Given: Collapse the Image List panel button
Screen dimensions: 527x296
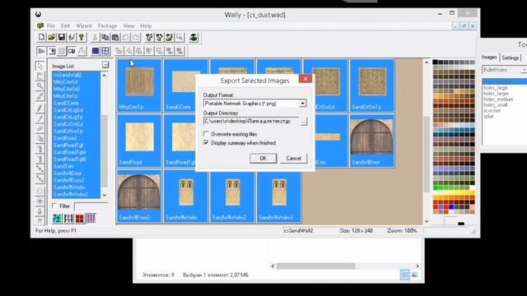Looking at the screenshot, I should pyautogui.click(x=105, y=65).
